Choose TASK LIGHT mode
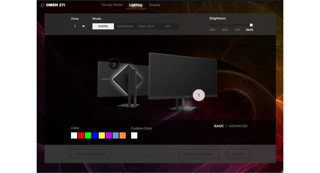The width and height of the screenshot is (320, 173). click(147, 26)
